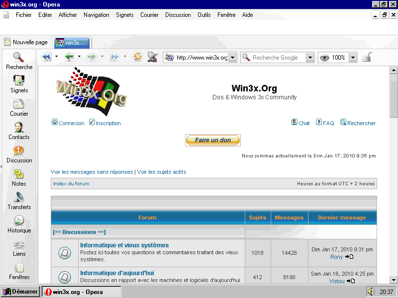Open the Recherche search panel

pyautogui.click(x=19, y=61)
